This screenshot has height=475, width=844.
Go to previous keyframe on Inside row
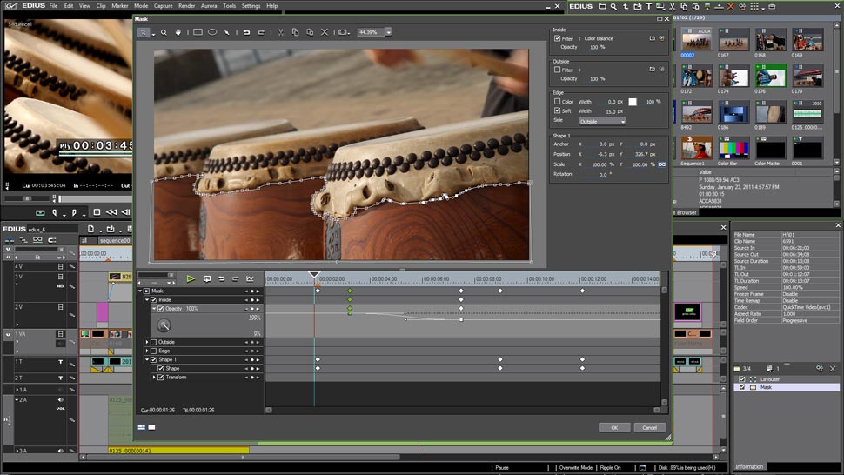[246, 299]
